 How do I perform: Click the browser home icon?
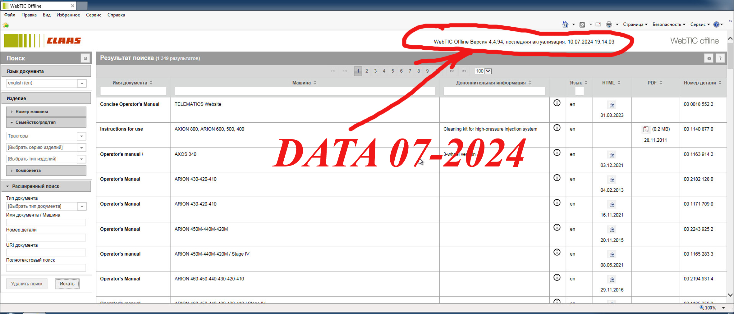(x=565, y=25)
